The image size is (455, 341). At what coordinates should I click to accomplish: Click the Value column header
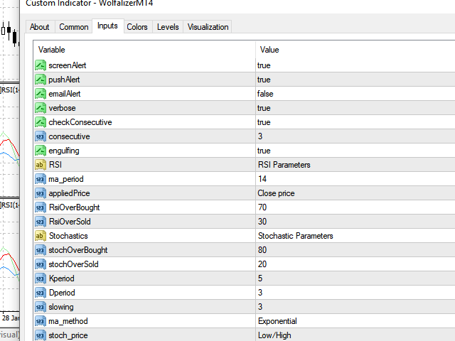(x=355, y=50)
